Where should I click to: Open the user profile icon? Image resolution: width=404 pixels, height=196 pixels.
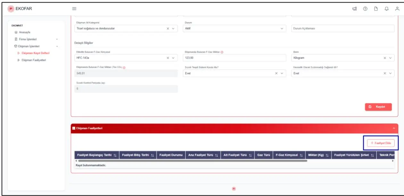point(397,9)
